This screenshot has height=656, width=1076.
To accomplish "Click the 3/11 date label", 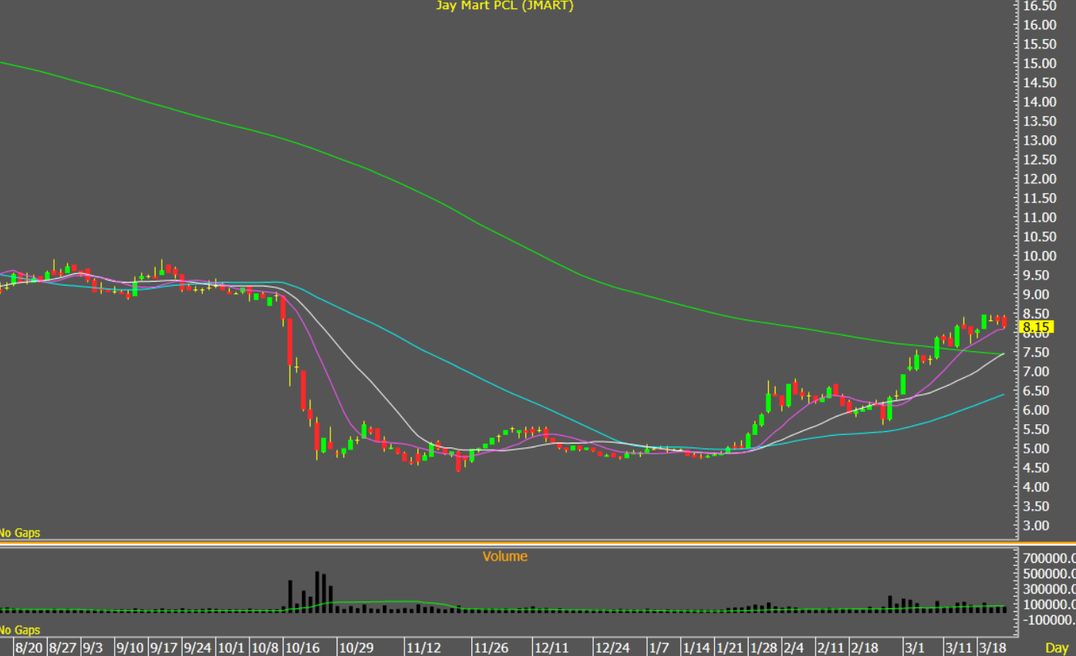I will click(x=959, y=648).
